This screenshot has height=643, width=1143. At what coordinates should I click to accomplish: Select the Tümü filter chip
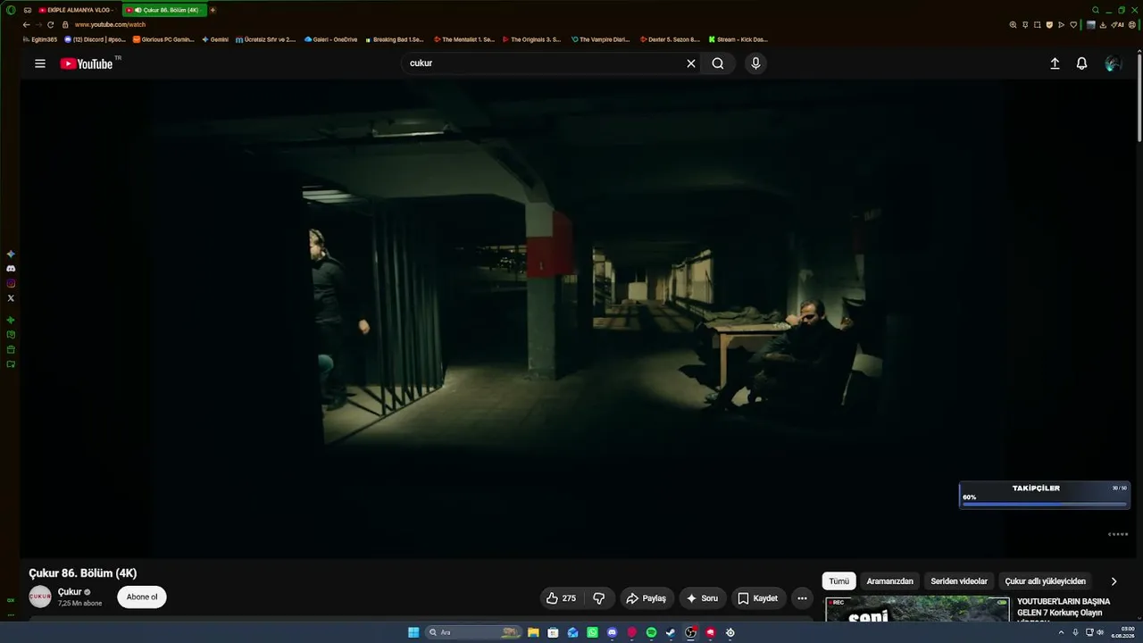click(839, 581)
